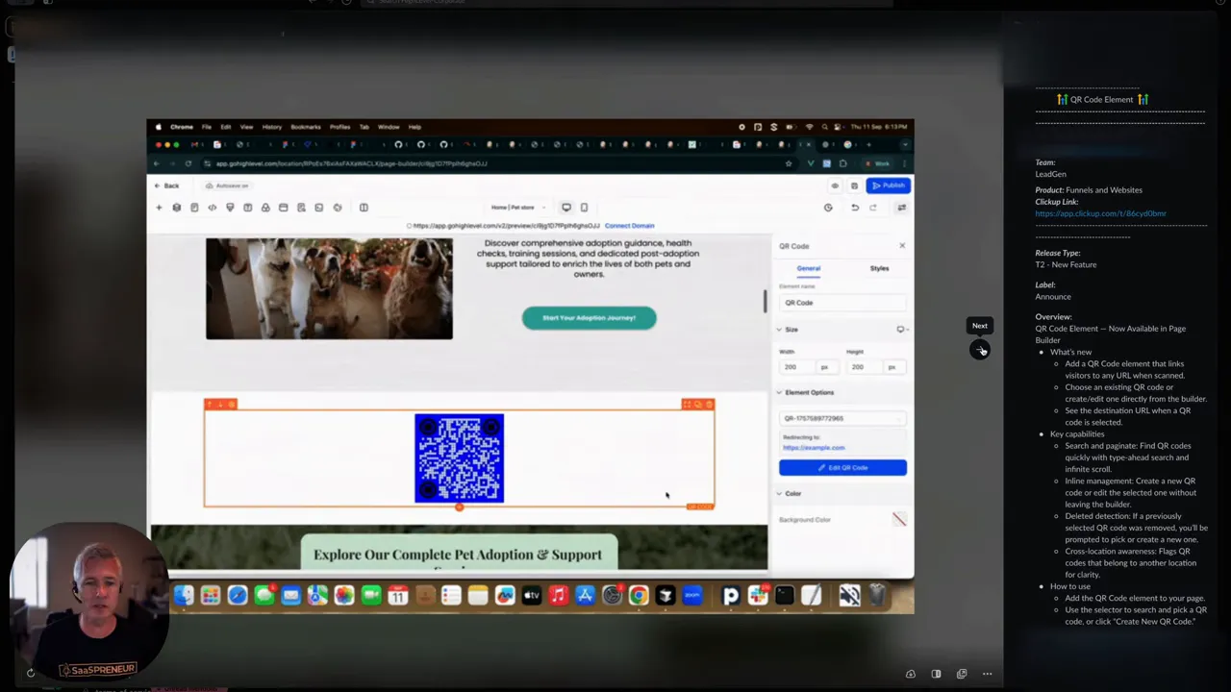Collapse the Size section

pos(780,330)
